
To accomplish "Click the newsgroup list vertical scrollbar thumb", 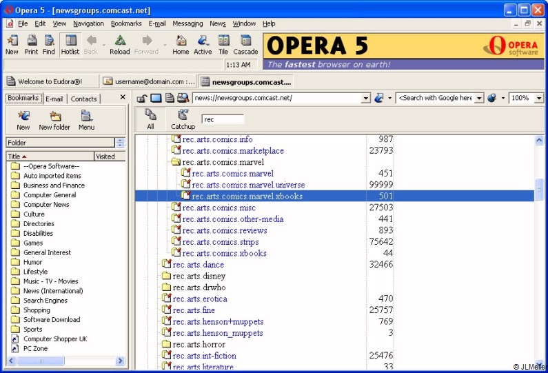I will point(539,190).
